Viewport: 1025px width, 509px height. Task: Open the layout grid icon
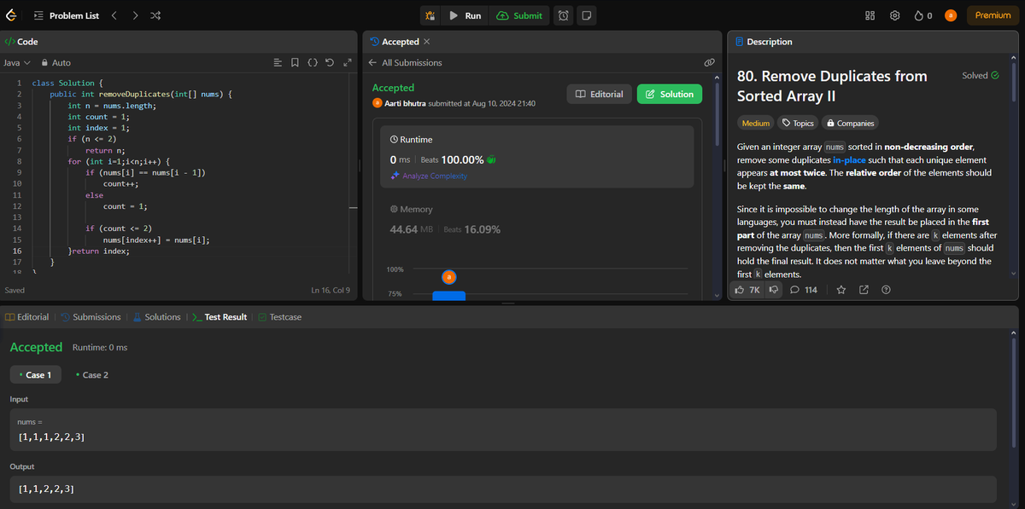[x=871, y=15]
